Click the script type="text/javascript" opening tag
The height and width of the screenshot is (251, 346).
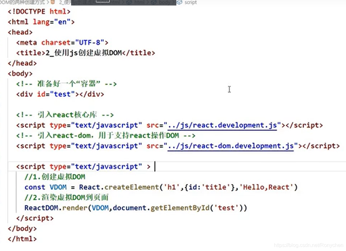[84, 167]
